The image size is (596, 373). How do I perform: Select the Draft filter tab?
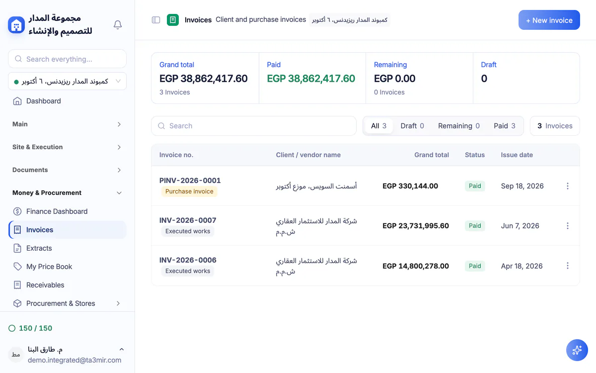coord(412,126)
